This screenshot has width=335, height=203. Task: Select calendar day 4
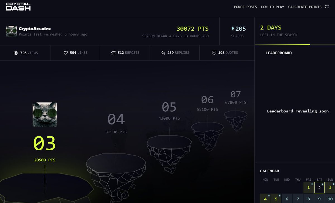[265, 199]
